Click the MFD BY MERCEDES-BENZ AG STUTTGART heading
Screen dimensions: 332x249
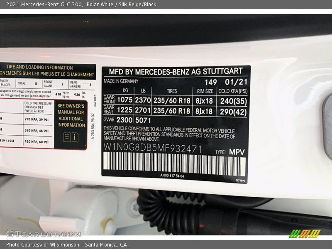[x=176, y=71]
